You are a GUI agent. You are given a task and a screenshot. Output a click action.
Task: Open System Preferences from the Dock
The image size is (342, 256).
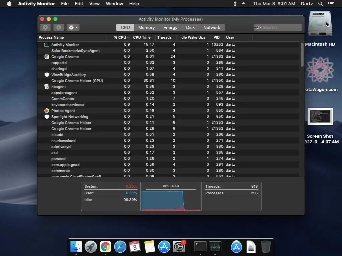pos(179,247)
